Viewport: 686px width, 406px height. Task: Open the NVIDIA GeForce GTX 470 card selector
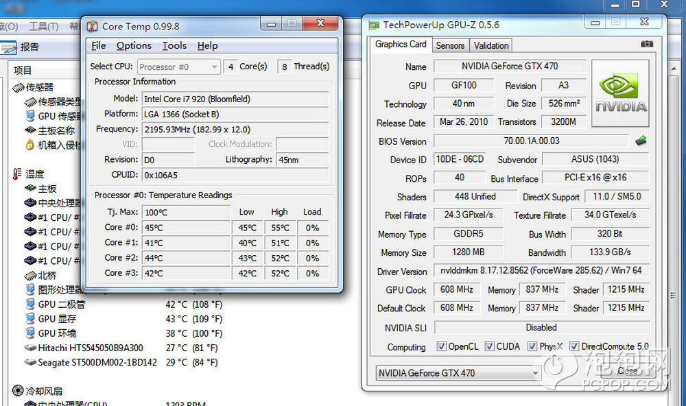458,373
